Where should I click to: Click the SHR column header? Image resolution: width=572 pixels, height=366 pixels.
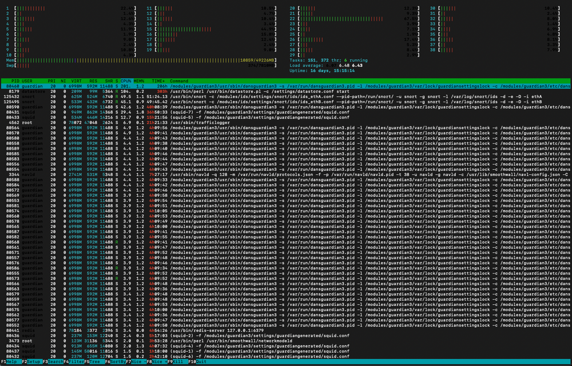(x=109, y=81)
